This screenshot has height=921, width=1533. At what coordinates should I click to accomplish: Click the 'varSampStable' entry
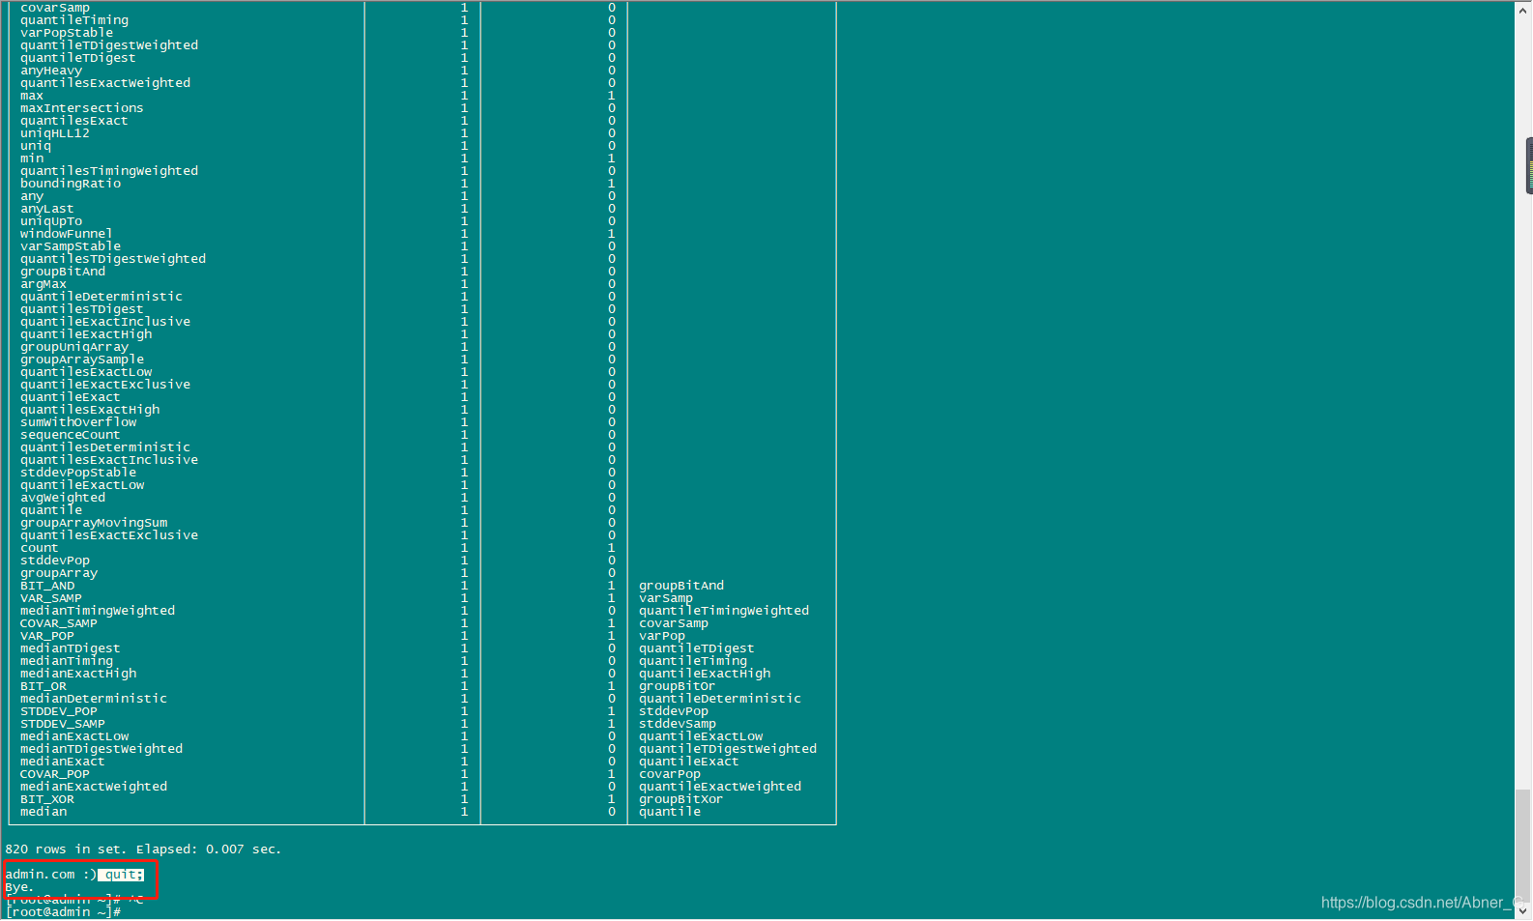(x=71, y=246)
